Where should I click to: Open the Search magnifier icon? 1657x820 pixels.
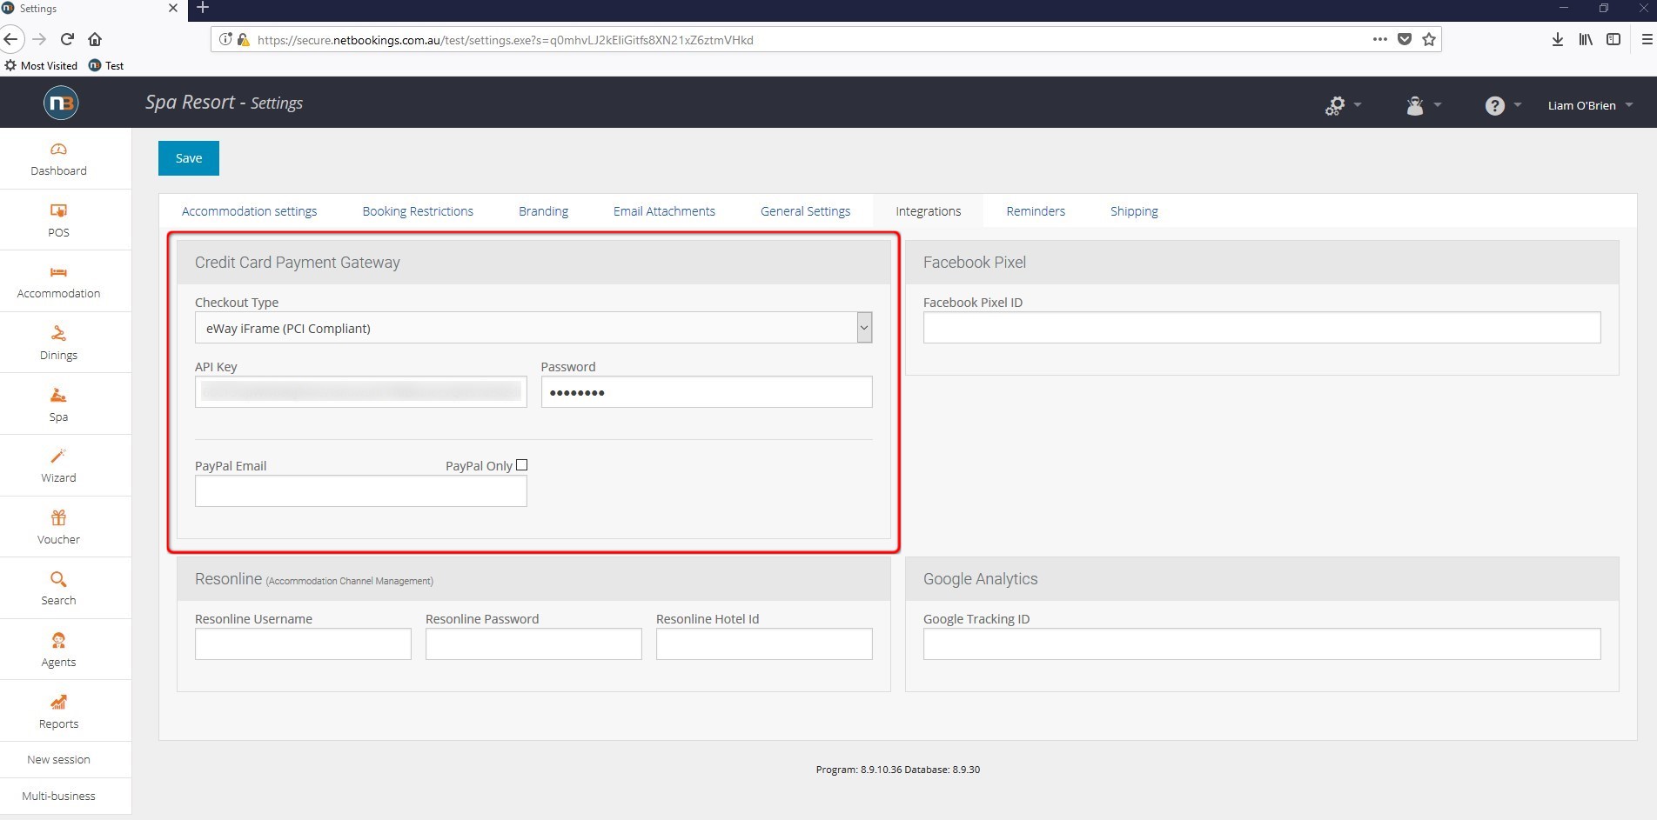[58, 579]
